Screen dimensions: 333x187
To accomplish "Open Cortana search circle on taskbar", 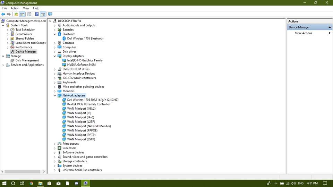I will coord(13,183).
